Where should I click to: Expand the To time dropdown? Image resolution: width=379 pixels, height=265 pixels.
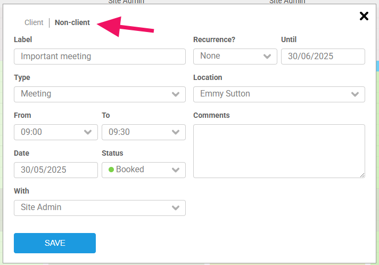click(x=144, y=132)
